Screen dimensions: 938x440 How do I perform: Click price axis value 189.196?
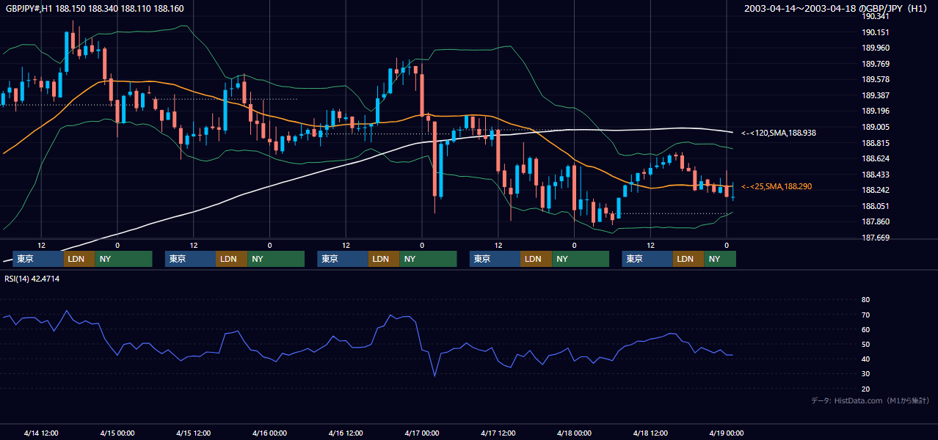tap(875, 111)
